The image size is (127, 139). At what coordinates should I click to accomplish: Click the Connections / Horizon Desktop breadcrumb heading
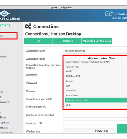tap(53, 34)
